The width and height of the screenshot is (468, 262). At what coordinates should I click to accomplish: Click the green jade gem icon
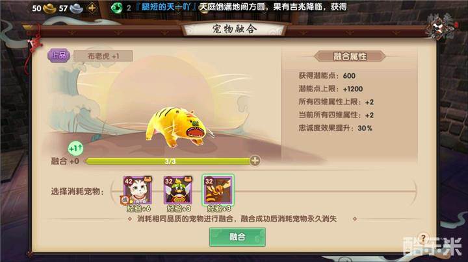point(116,8)
